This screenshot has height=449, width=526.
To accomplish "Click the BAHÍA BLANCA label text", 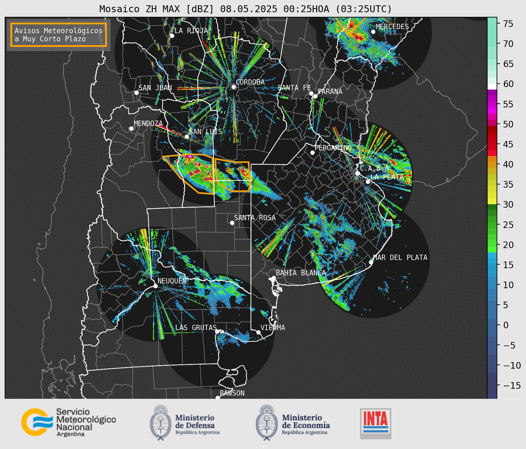I will [301, 273].
